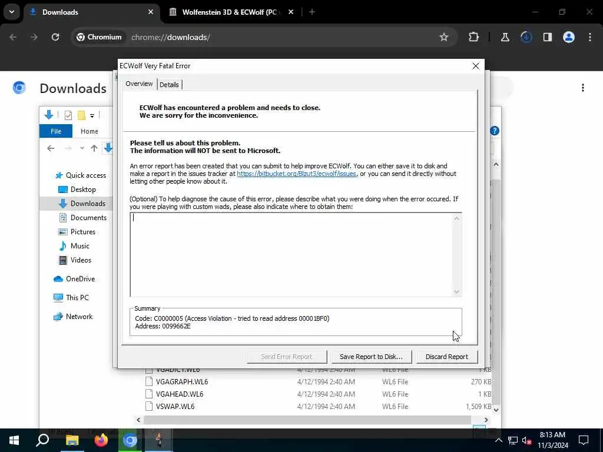Image resolution: width=603 pixels, height=452 pixels.
Task: Click ECWolf taskbar icon
Action: (159, 440)
